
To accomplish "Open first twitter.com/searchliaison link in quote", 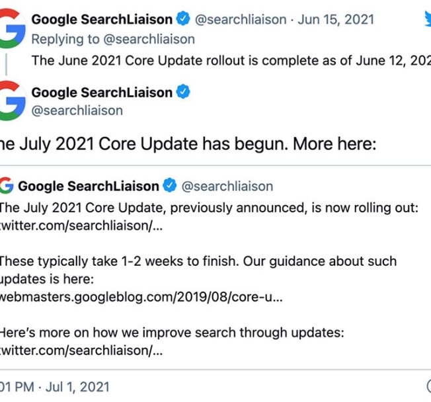I will (81, 225).
